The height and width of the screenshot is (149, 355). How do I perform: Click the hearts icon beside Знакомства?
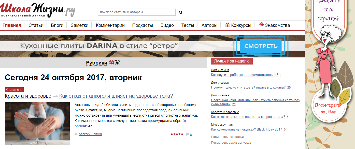pyautogui.click(x=261, y=25)
